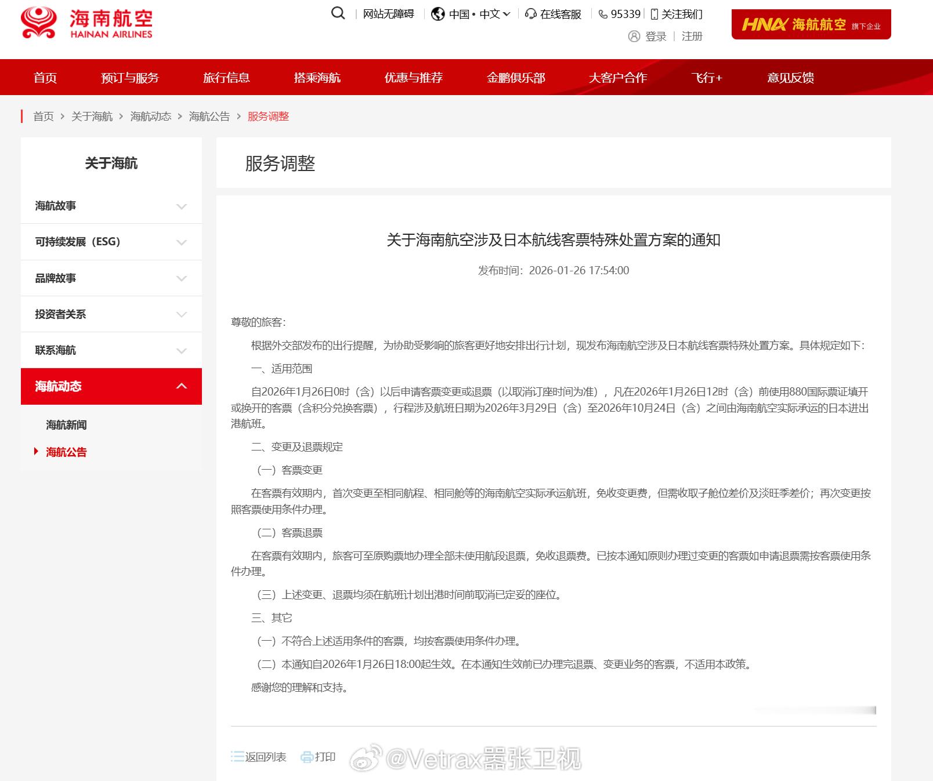
Task: Go to 首页 in the red navigation bar
Action: 45,78
